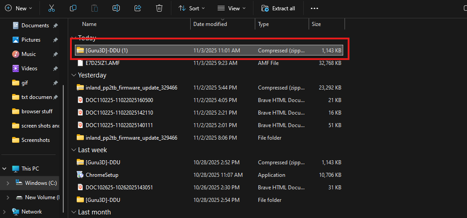Image resolution: width=467 pixels, height=218 pixels.
Task: Open the View dropdown menu
Action: coord(231,9)
